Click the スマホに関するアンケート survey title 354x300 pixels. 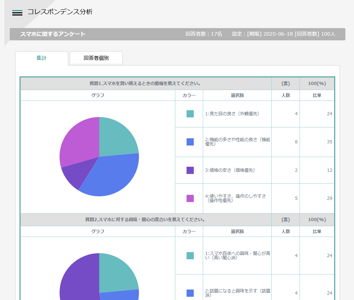(x=53, y=34)
